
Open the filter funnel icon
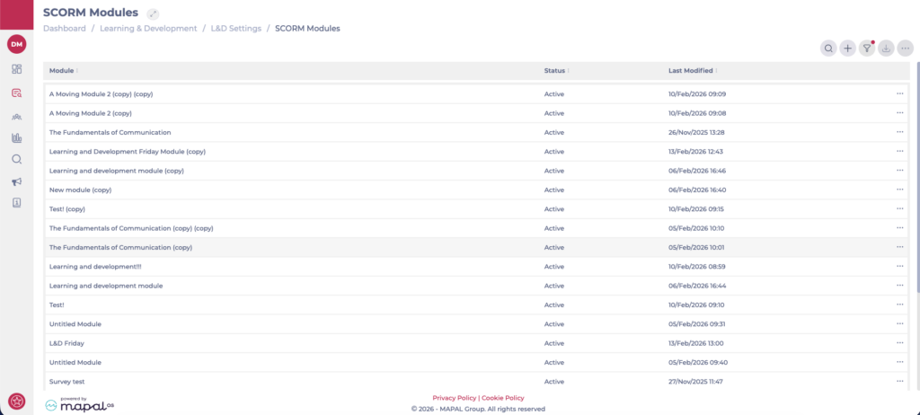click(867, 49)
